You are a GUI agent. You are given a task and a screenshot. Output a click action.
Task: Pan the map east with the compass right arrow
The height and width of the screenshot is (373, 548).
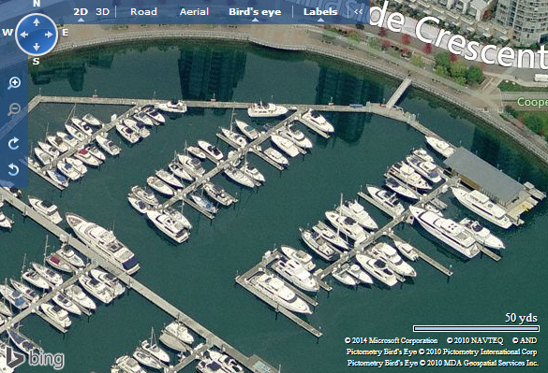tap(50, 35)
